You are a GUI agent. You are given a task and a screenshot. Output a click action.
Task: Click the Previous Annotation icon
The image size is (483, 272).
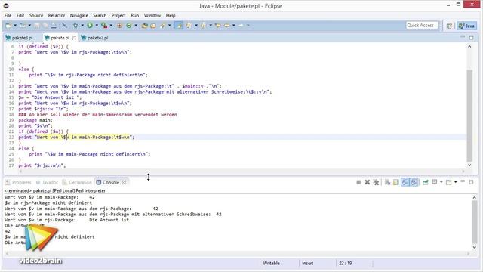[203, 26]
